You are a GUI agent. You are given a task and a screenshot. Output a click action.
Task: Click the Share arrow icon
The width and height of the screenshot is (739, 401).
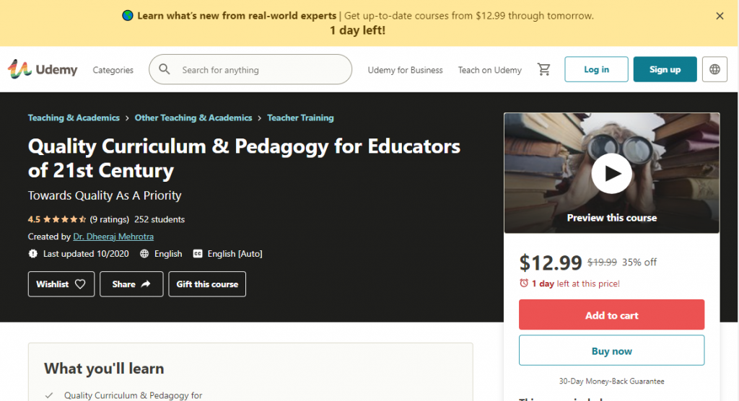pyautogui.click(x=146, y=284)
